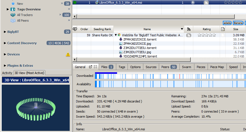Click the blank document icon in WebSite row

point(223,35)
